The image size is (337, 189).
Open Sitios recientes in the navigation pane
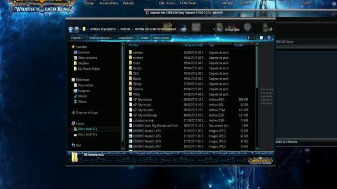click(85, 58)
